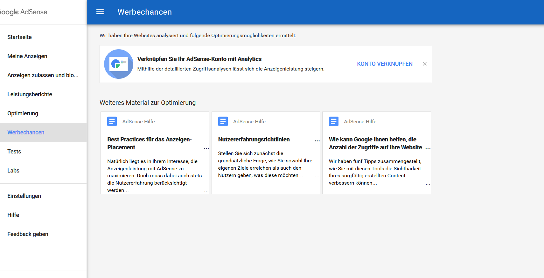Image resolution: width=544 pixels, height=278 pixels.
Task: Expand the Optimierung sidebar section
Action: 23,113
